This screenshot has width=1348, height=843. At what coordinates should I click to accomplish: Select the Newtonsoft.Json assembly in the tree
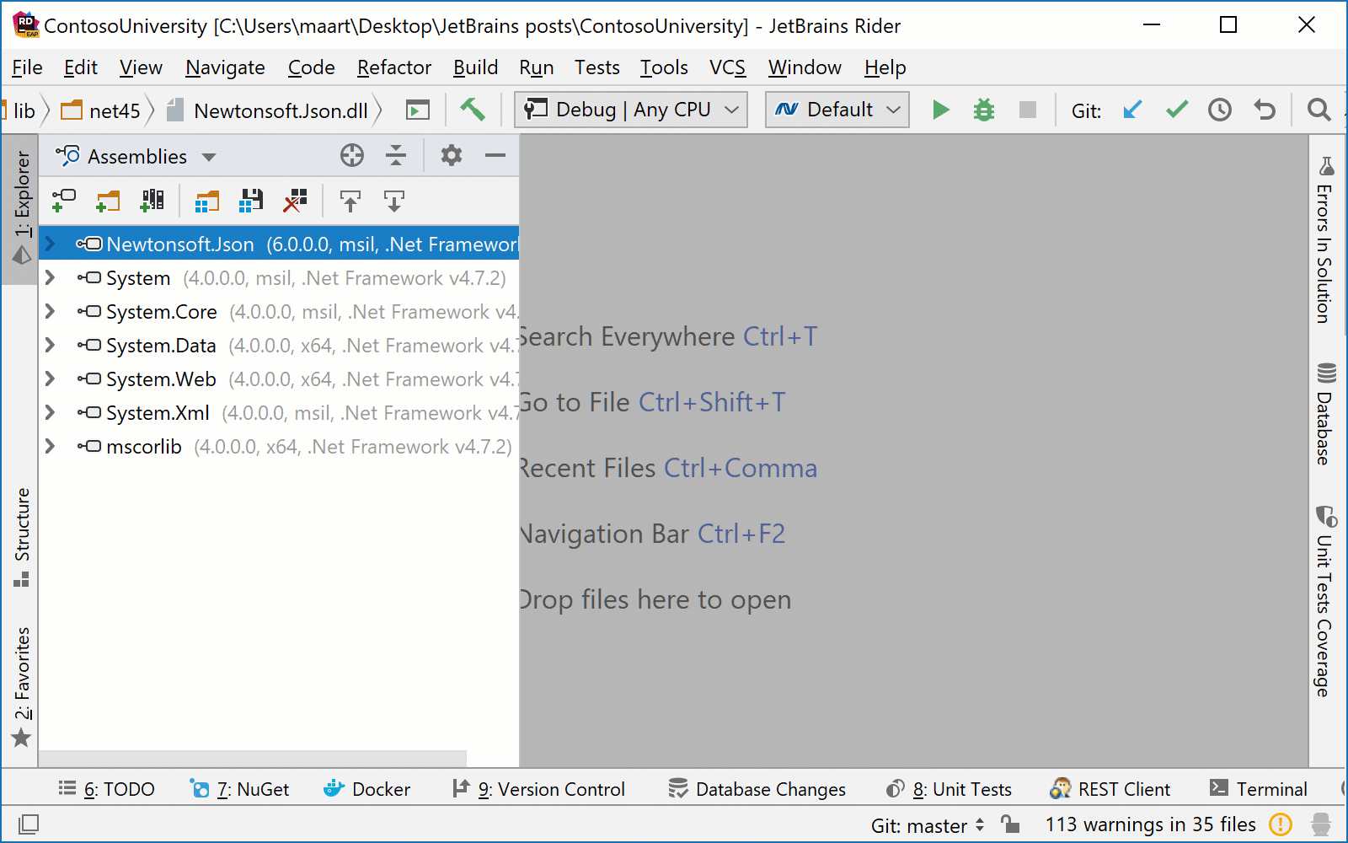click(180, 244)
